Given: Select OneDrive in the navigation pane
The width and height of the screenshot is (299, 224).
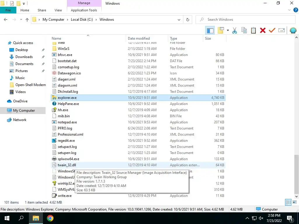Looking at the screenshot, I should (x=20, y=101).
